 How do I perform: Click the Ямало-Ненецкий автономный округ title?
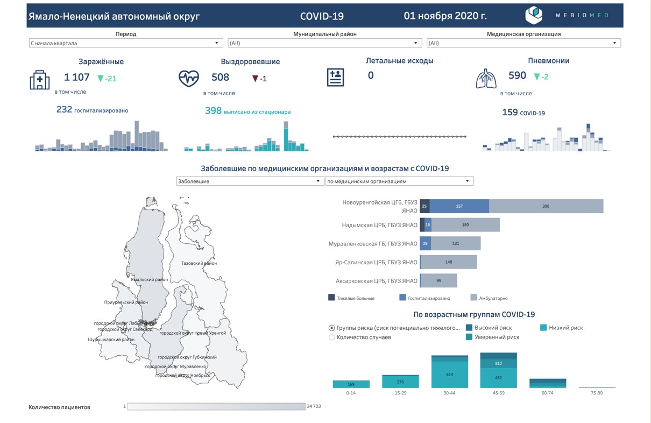tap(114, 16)
